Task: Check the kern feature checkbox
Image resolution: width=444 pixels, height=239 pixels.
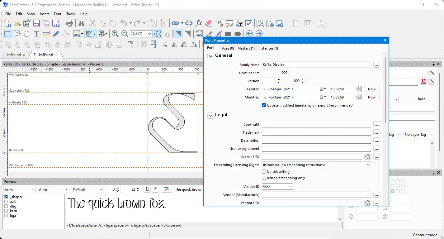Action: 6,211
